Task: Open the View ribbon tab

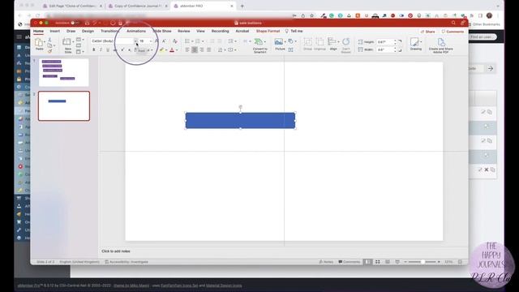Action: click(x=200, y=31)
